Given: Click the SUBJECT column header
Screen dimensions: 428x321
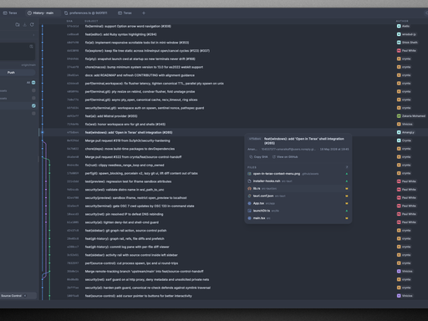Looking at the screenshot, I should pos(91,21).
